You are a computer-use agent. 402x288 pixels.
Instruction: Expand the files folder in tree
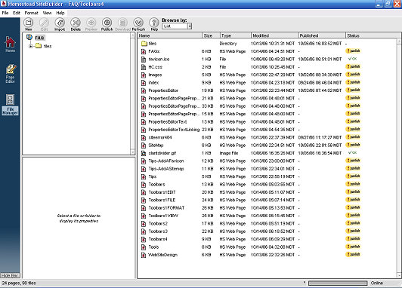point(31,46)
